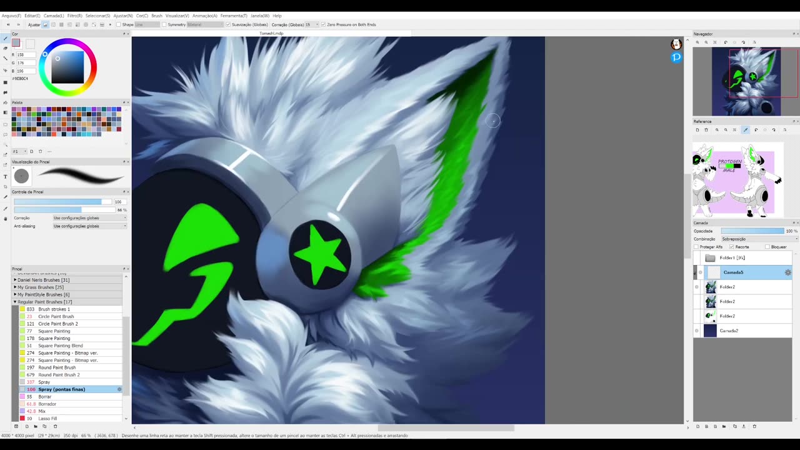Open the Selecionar(S) menu
Viewport: 800px width, 450px height.
[x=97, y=16]
